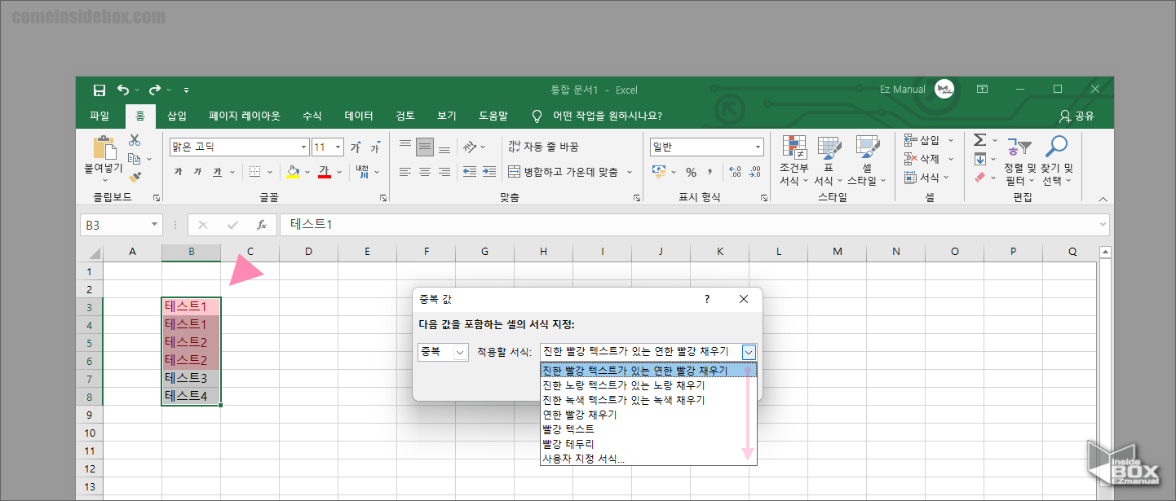The image size is (1176, 501).
Task: Open fill color dropdown arrow
Action: pyautogui.click(x=307, y=172)
